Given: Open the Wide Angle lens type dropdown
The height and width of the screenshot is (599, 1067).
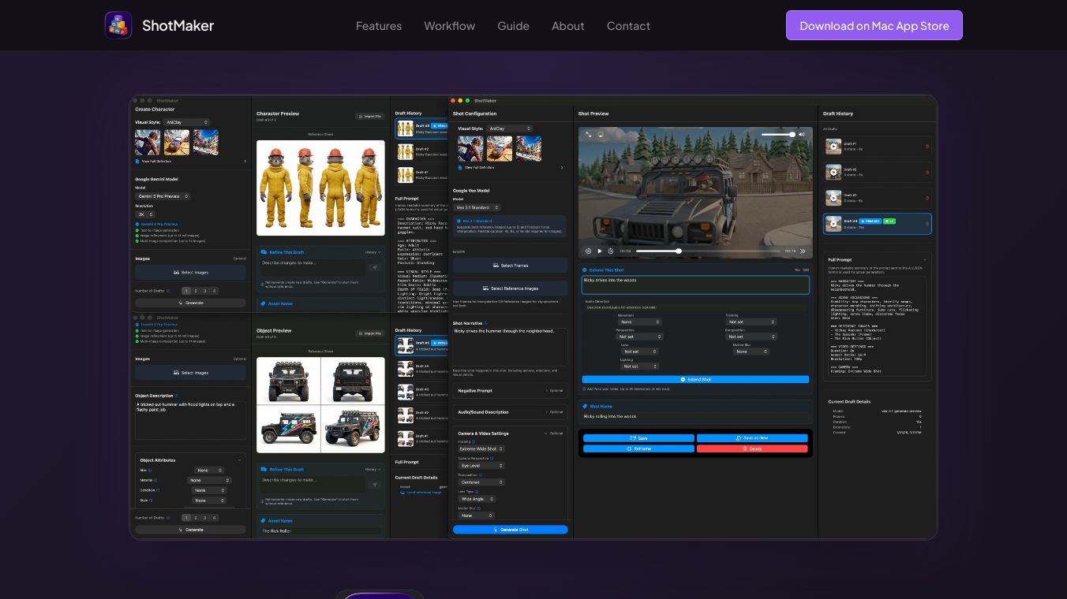Looking at the screenshot, I should 477,499.
